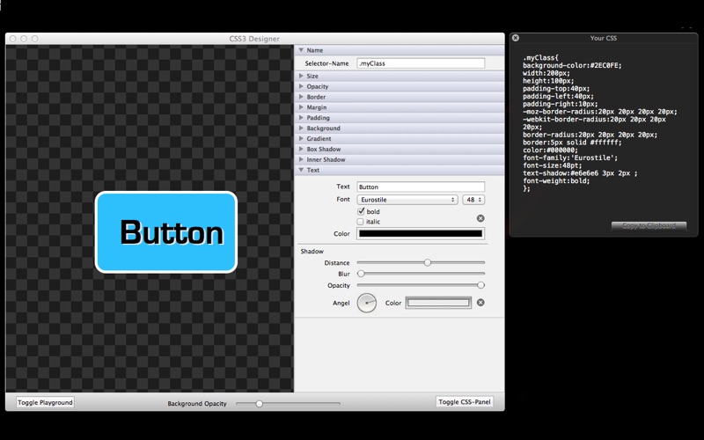Expand the Margin section
The width and height of the screenshot is (704, 440).
[301, 107]
